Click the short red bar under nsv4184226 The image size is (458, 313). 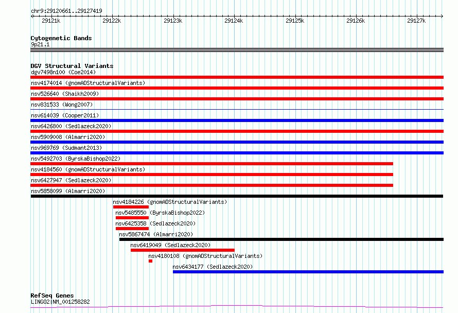click(x=131, y=207)
